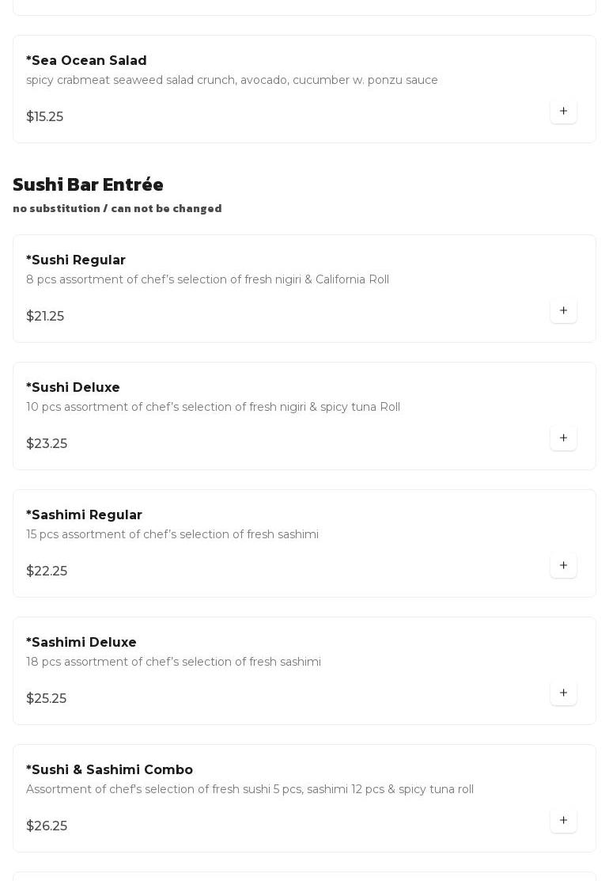Add Sushi Deluxe with plus icon
This screenshot has width=609, height=881.
pyautogui.click(x=563, y=439)
